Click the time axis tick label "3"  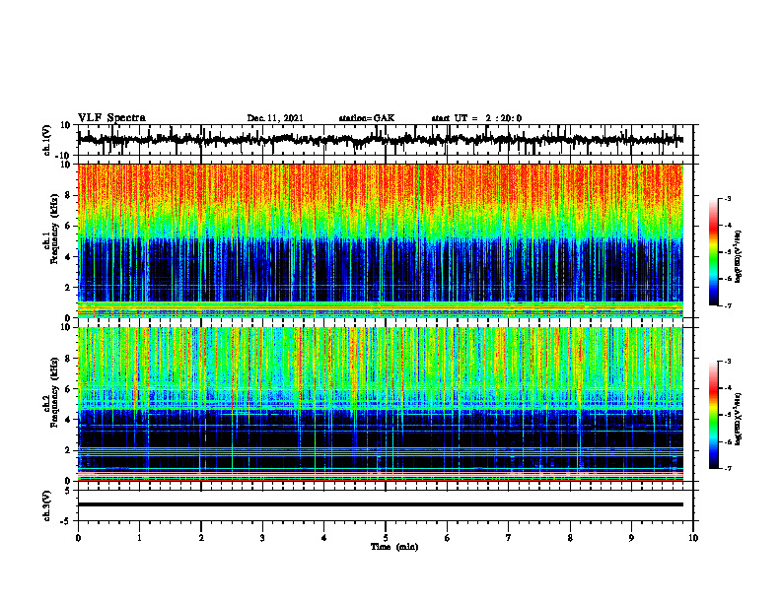(x=262, y=538)
